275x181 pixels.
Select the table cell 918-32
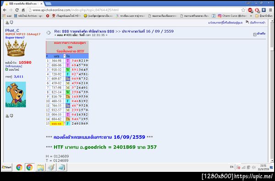(x=56, y=70)
